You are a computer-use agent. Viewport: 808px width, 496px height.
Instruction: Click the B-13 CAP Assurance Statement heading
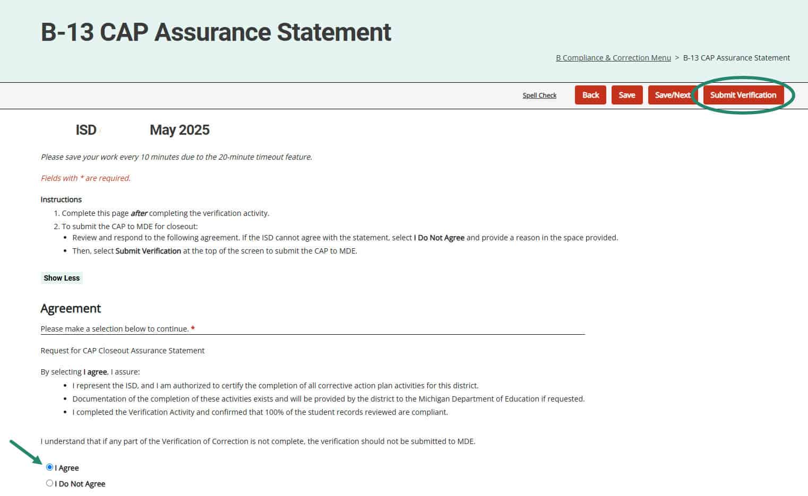216,32
